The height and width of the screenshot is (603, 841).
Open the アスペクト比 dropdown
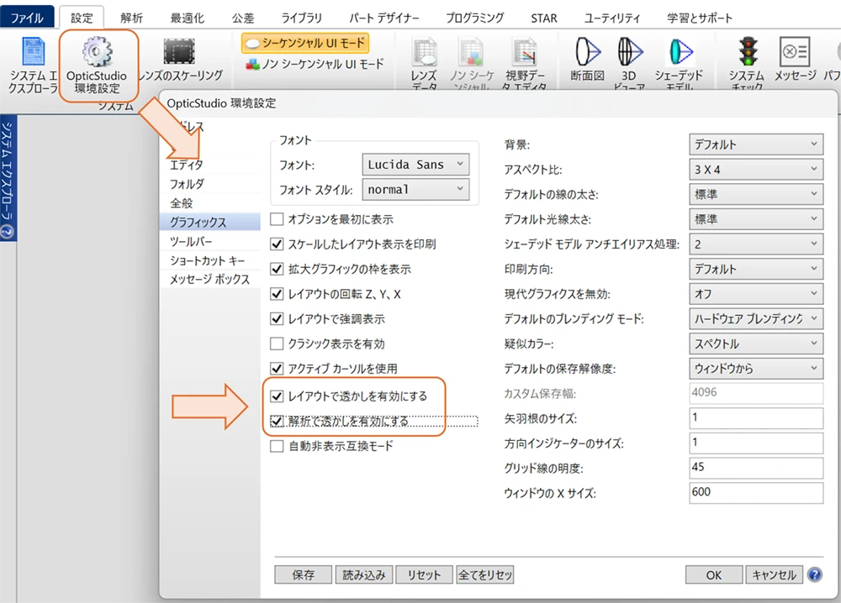pos(756,169)
